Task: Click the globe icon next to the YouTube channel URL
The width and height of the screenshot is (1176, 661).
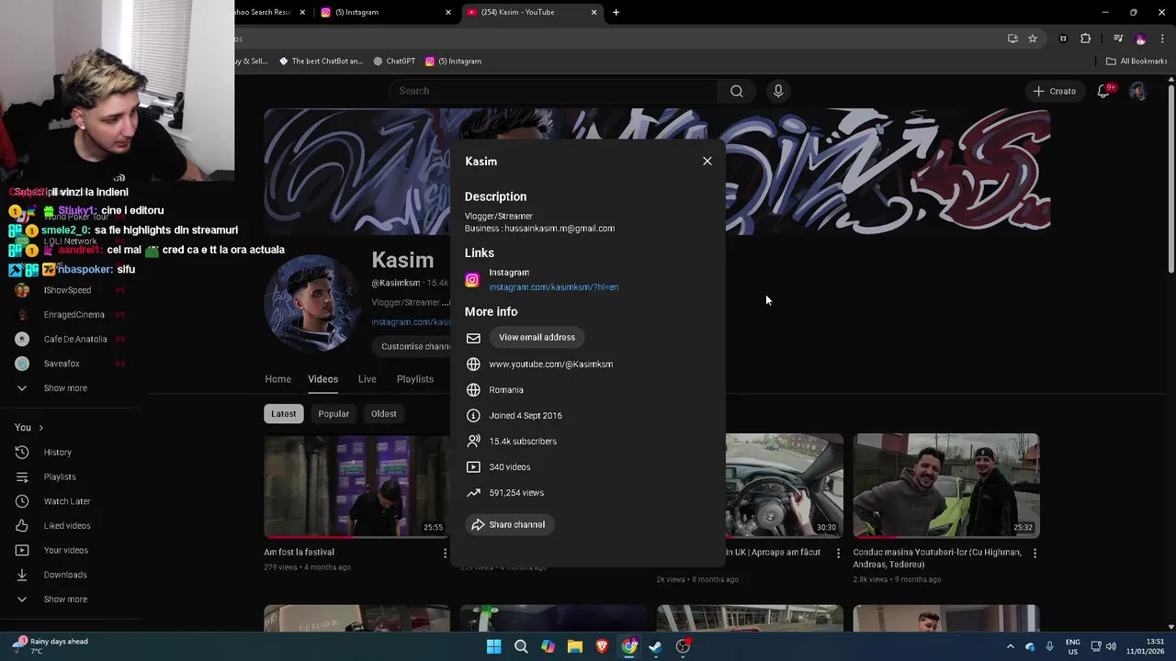Action: [473, 364]
